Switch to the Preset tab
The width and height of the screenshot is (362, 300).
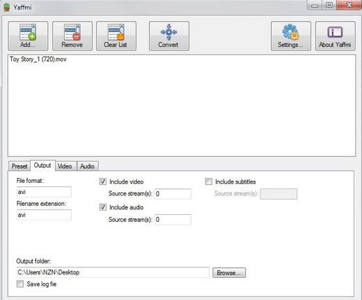pyautogui.click(x=19, y=166)
